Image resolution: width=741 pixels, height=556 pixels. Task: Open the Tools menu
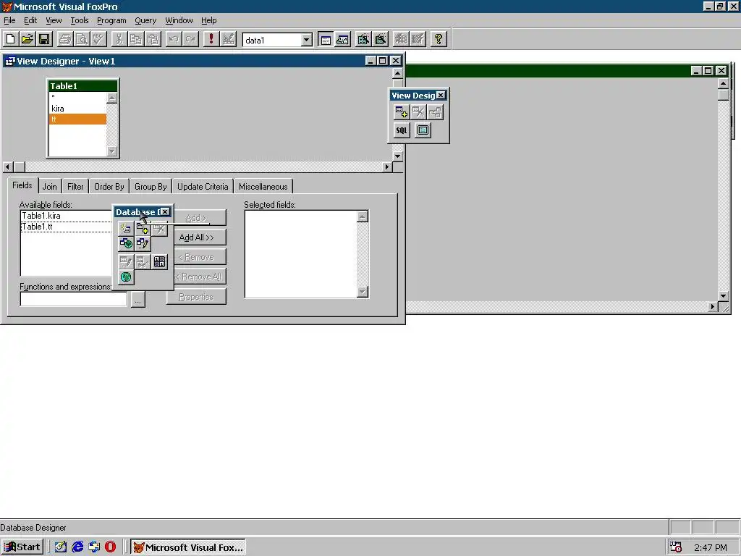(x=80, y=20)
